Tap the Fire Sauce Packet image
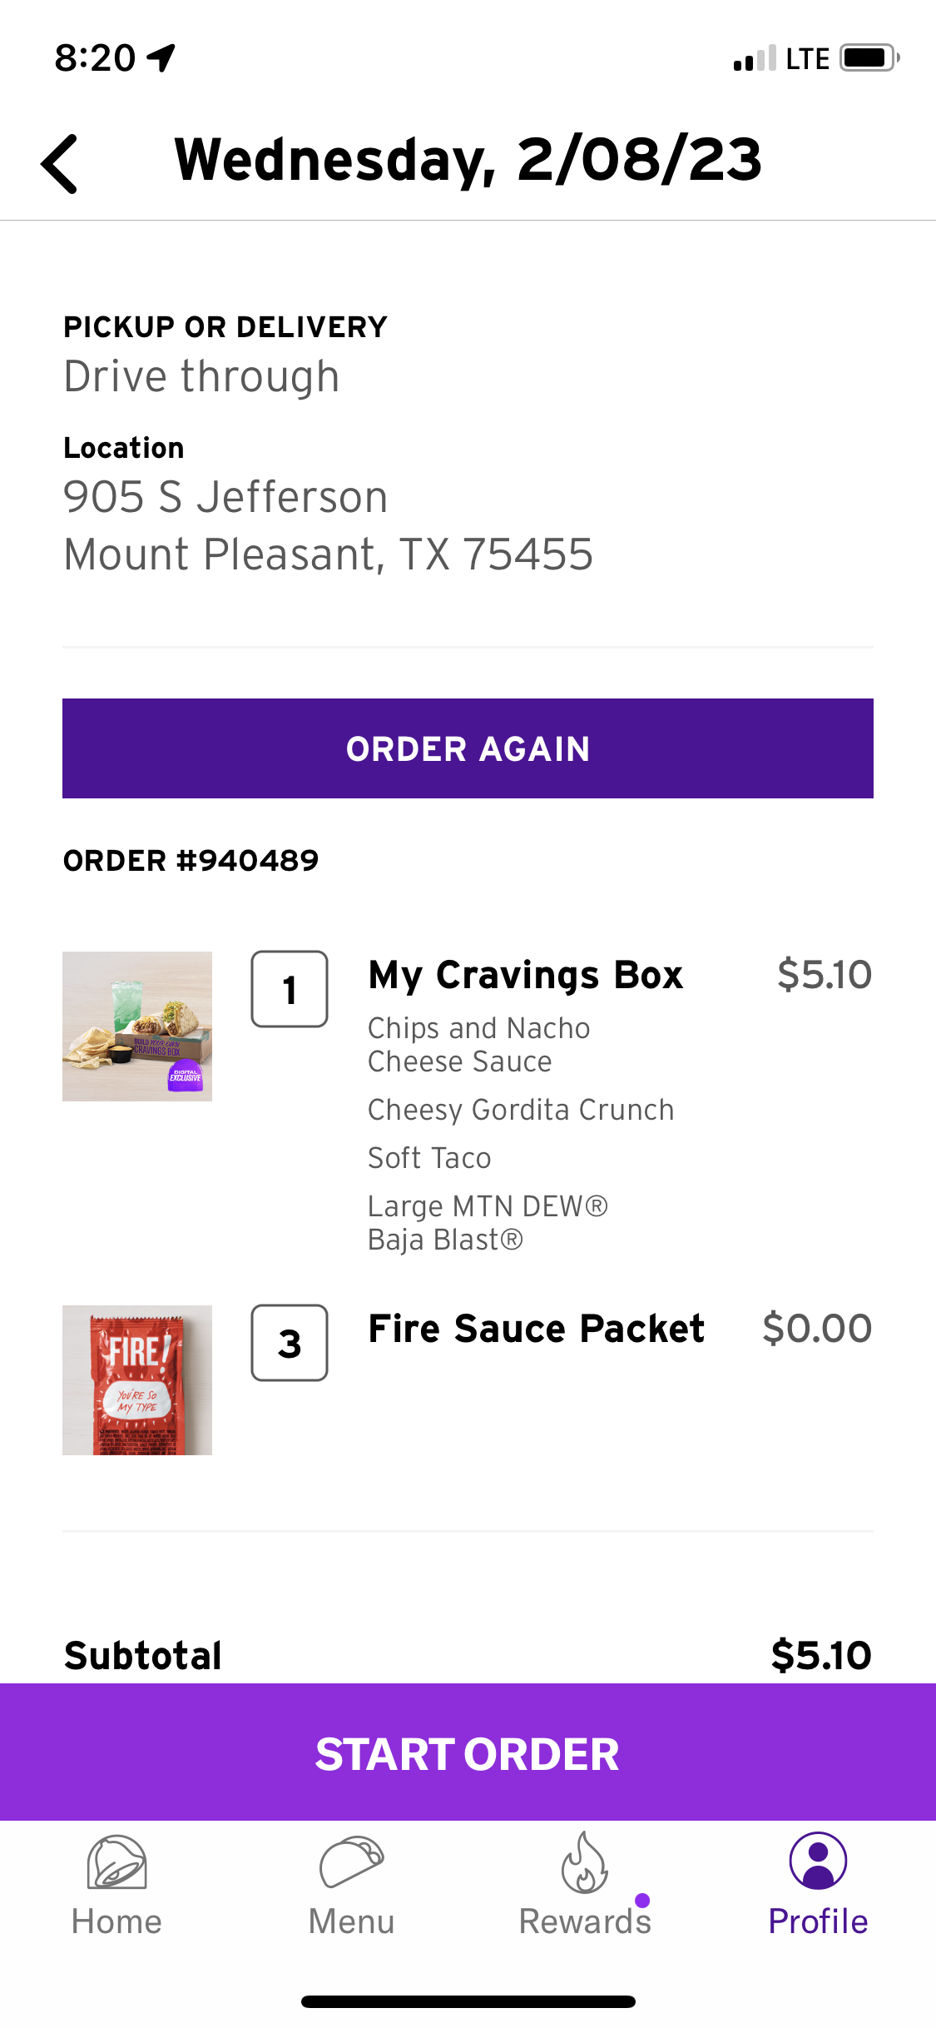936x2028 pixels. (137, 1380)
